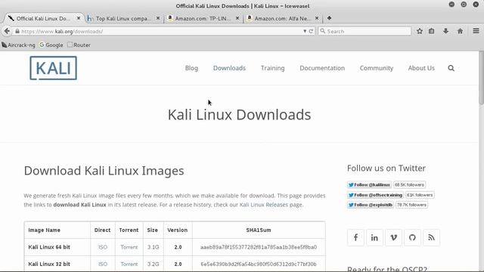
Task: Download the Kali Linux 32 bit ISO
Action: tap(103, 264)
